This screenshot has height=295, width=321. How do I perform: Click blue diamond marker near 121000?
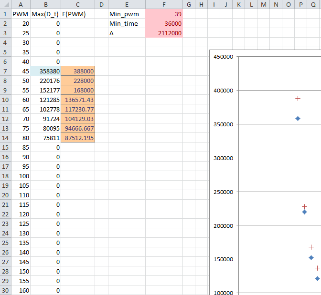(x=317, y=278)
